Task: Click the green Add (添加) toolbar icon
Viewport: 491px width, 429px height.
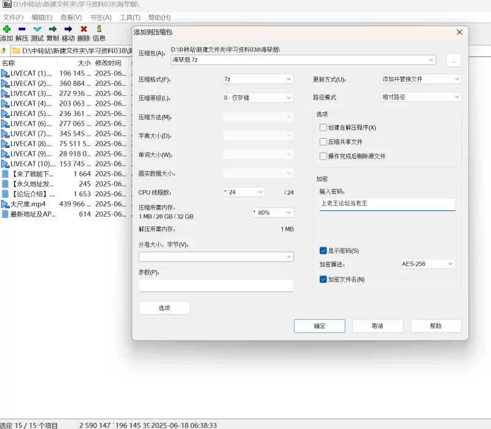Action: [6, 29]
